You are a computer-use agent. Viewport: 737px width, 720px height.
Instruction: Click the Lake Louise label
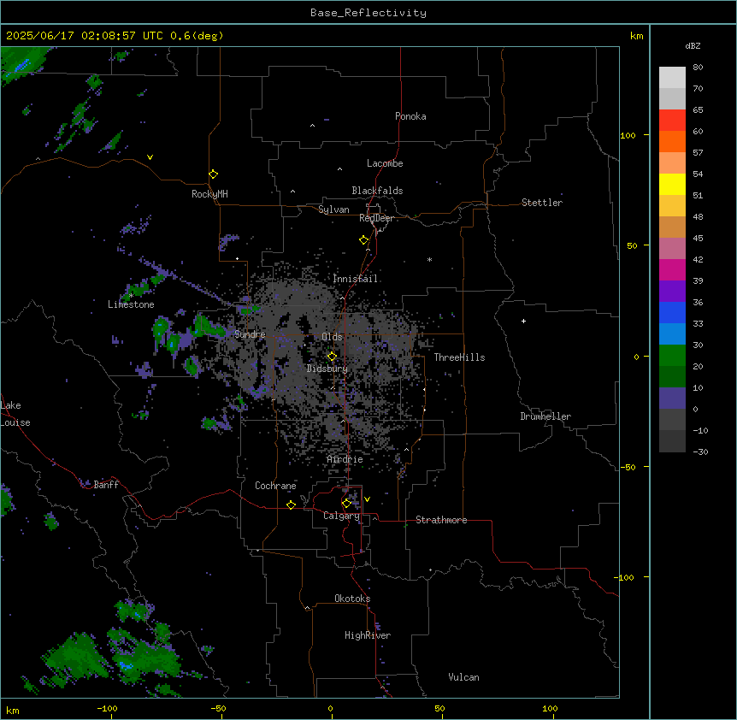pyautogui.click(x=15, y=414)
